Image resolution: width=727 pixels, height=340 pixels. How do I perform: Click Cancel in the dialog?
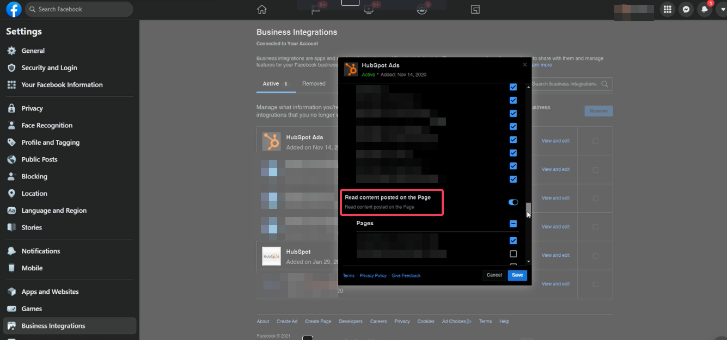click(x=494, y=275)
